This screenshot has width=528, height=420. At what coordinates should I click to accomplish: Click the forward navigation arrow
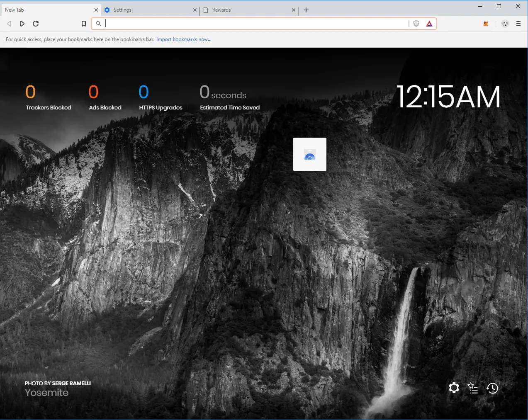pos(22,24)
